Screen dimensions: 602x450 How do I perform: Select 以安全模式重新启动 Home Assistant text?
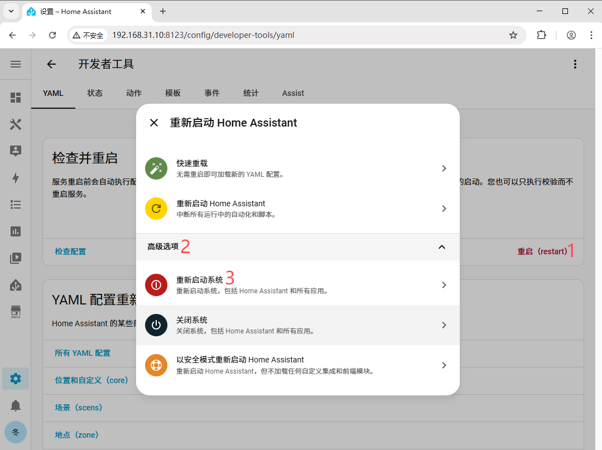tap(240, 360)
